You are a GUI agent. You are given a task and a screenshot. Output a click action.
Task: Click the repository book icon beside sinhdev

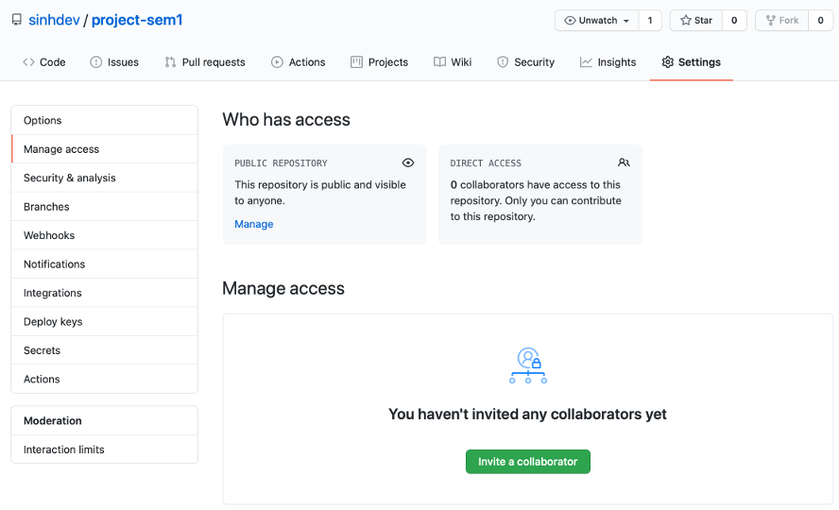click(x=17, y=21)
